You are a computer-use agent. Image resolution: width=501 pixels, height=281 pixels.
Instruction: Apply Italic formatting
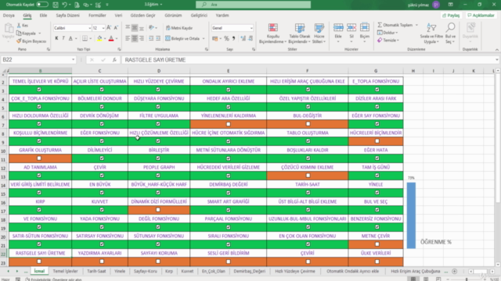(63, 38)
